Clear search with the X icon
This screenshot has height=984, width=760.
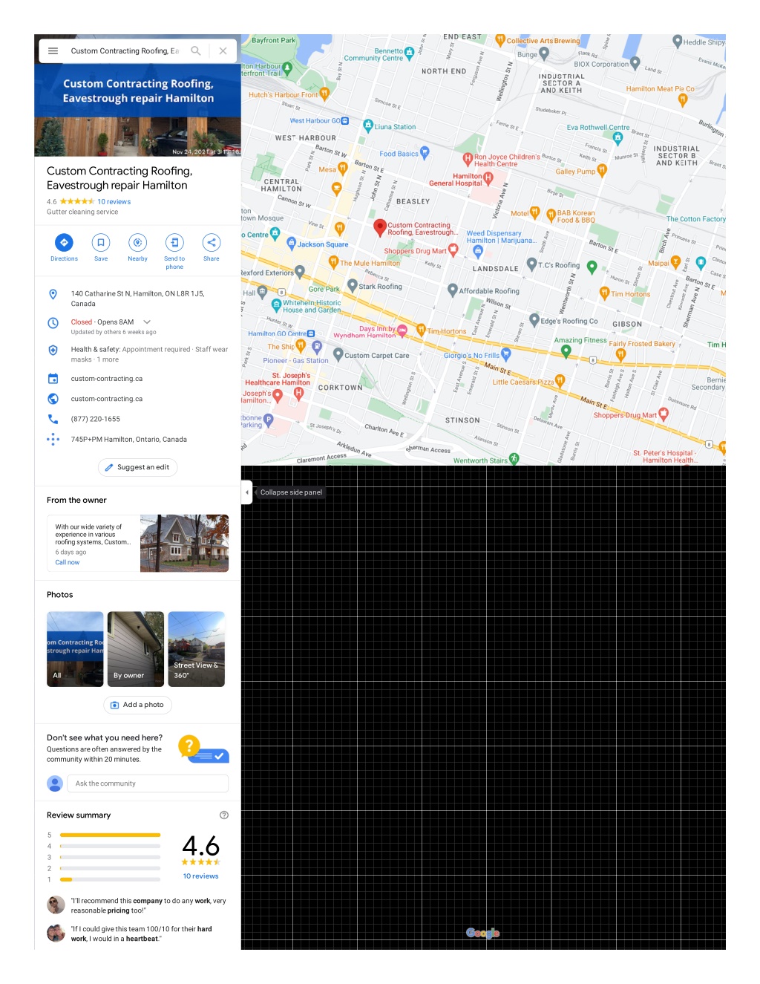(x=223, y=51)
